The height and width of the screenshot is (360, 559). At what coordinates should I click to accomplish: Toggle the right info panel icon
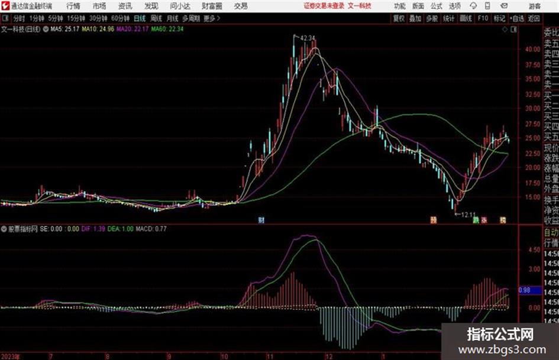coord(513,30)
